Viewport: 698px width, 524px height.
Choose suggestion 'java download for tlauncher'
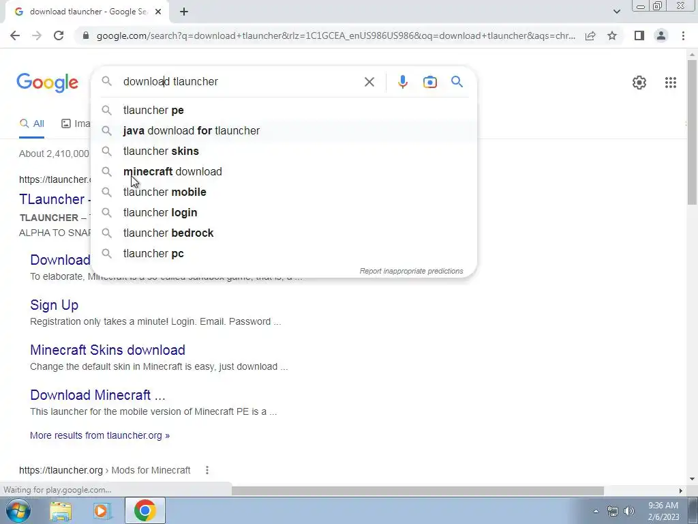pyautogui.click(x=284, y=130)
